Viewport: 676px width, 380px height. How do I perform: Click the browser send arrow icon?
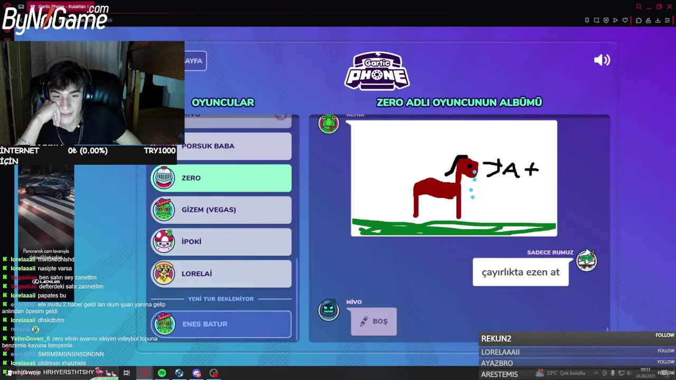615,20
